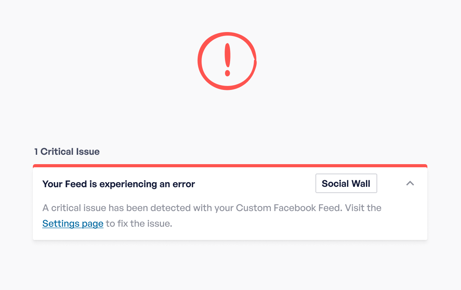The image size is (461, 290).
Task: Toggle the error card with the caret
Action: click(410, 183)
